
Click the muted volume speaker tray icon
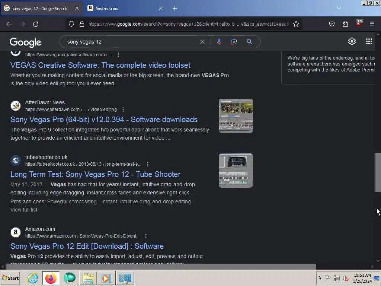tap(345, 278)
